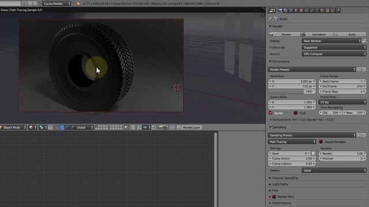Open the Texture properties tab (checker icon)
Image resolution: width=369 pixels, height=207 pixels.
(x=327, y=10)
